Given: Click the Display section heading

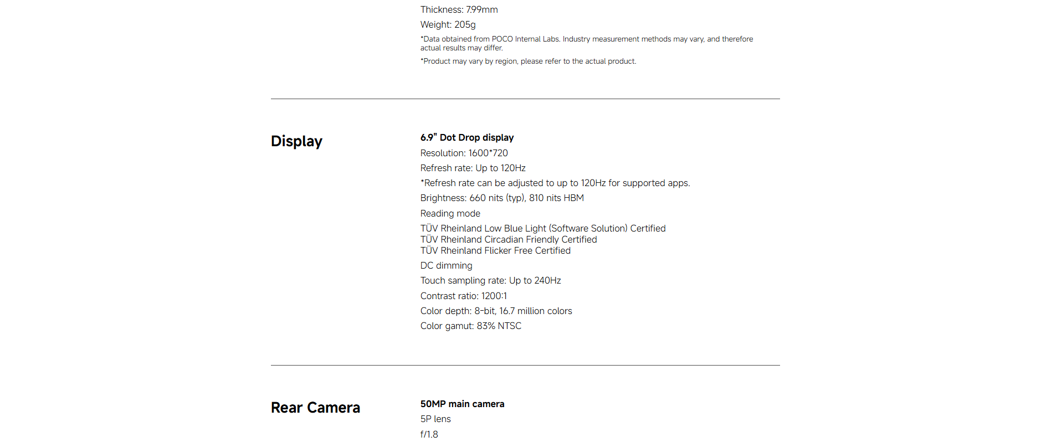Looking at the screenshot, I should [296, 141].
